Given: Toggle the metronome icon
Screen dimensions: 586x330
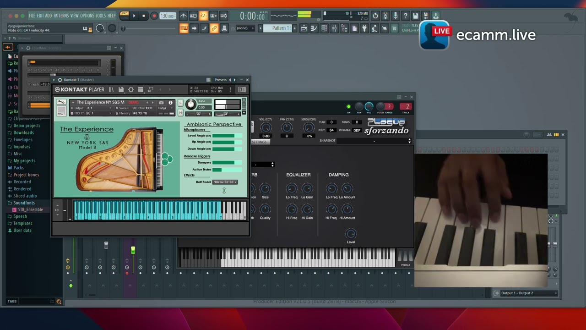Looking at the screenshot, I should [x=183, y=16].
